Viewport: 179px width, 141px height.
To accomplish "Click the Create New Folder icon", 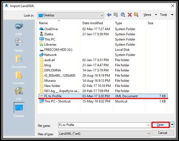I will pyautogui.click(x=136, y=15).
